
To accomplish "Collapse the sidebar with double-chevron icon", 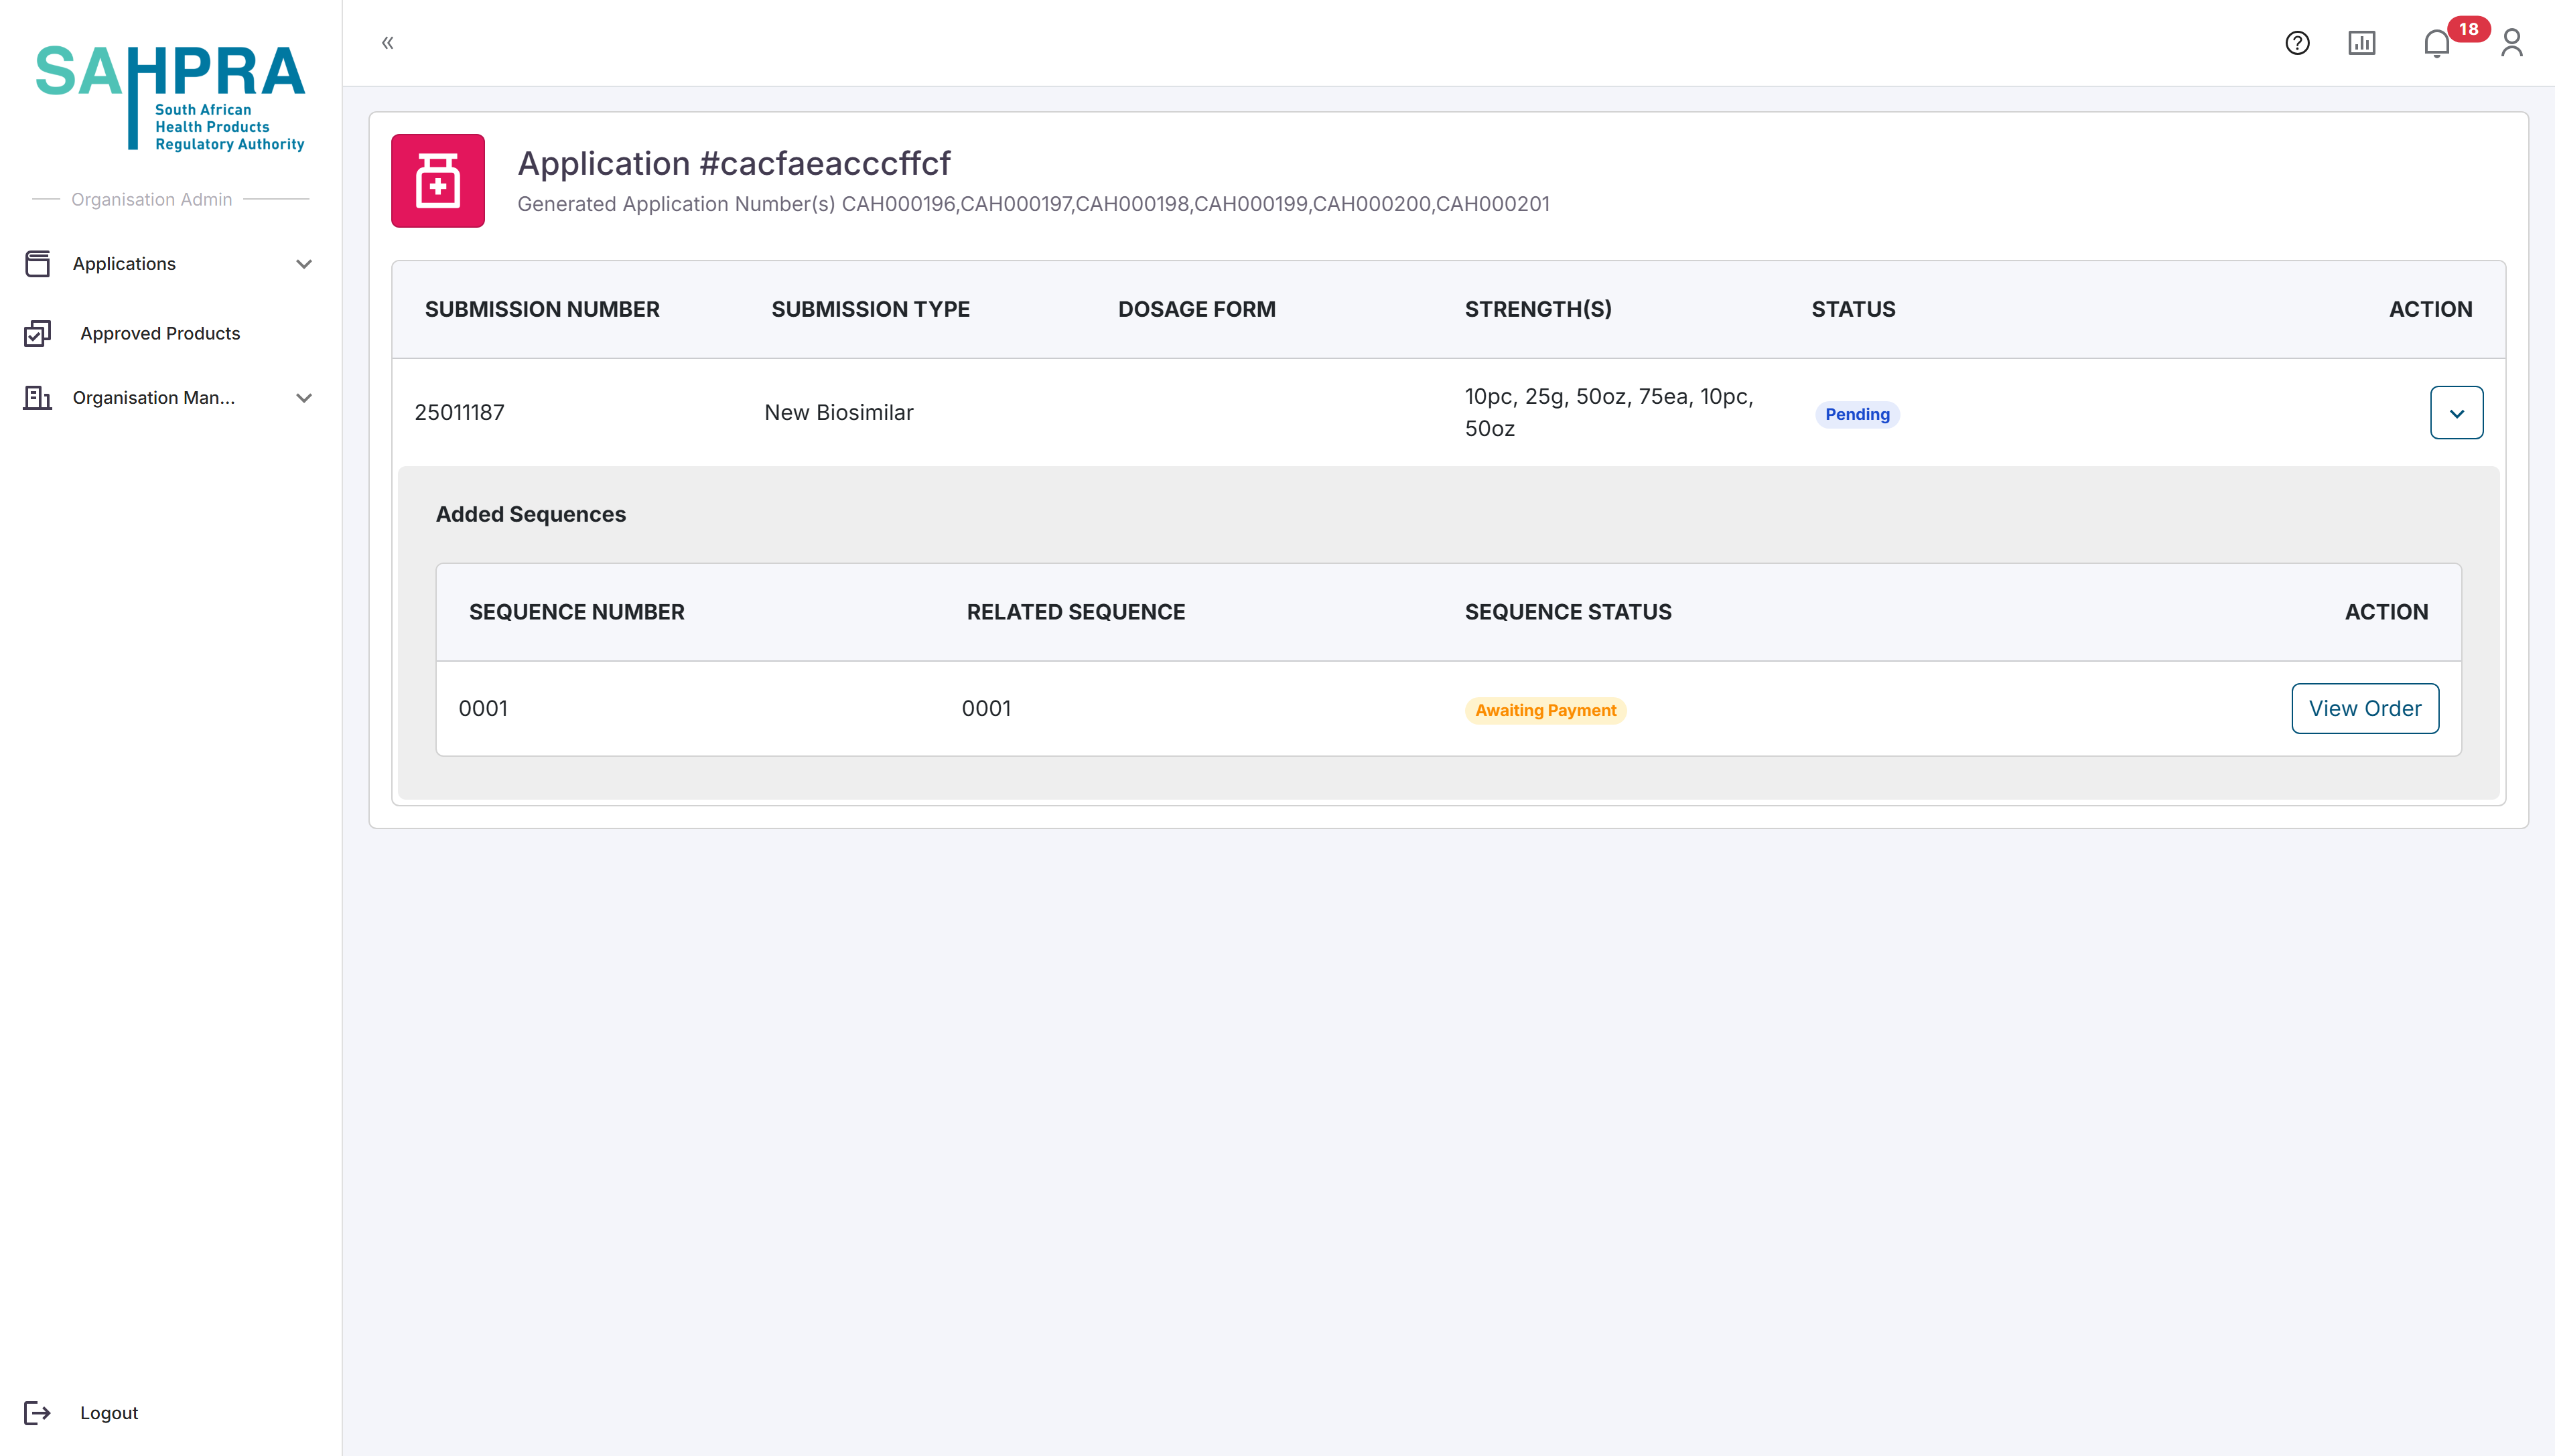I will [388, 43].
